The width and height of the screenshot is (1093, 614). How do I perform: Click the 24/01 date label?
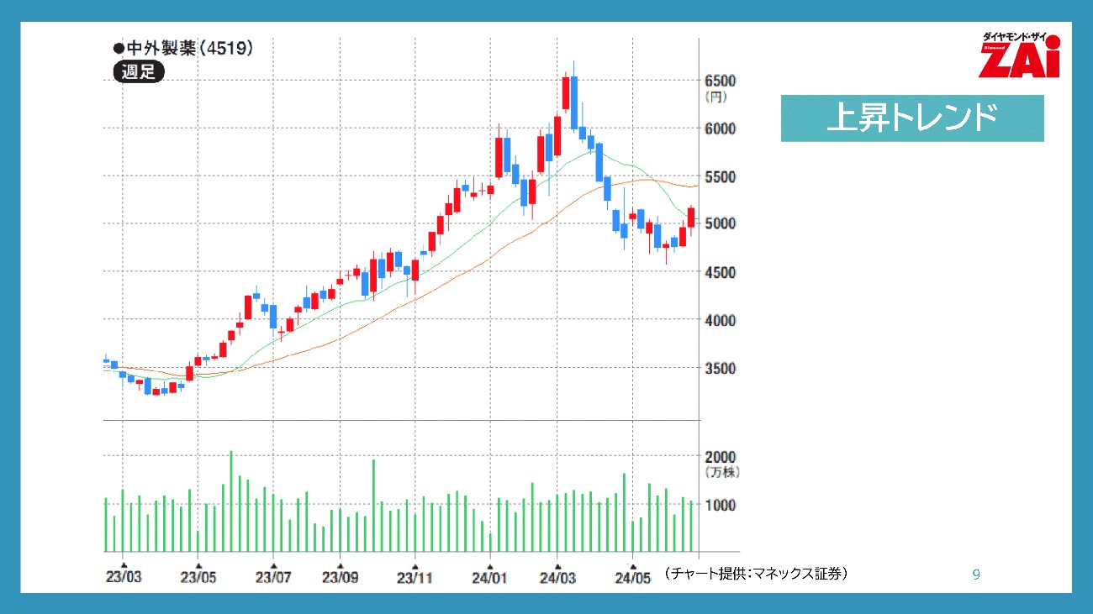489,577
